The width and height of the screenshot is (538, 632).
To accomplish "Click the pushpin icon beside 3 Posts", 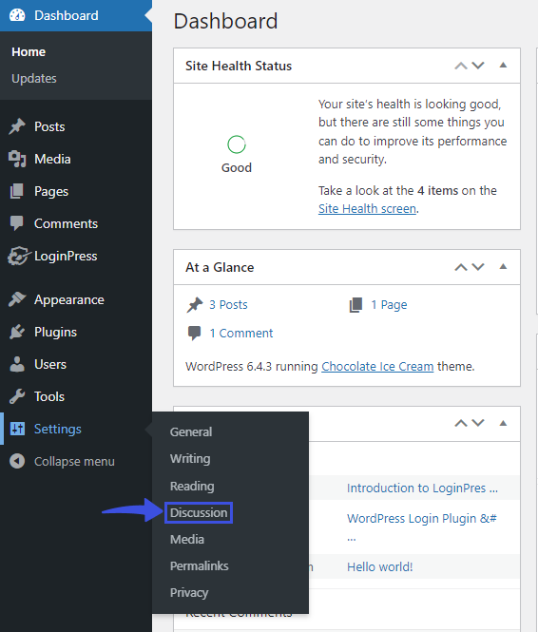I will tap(195, 305).
